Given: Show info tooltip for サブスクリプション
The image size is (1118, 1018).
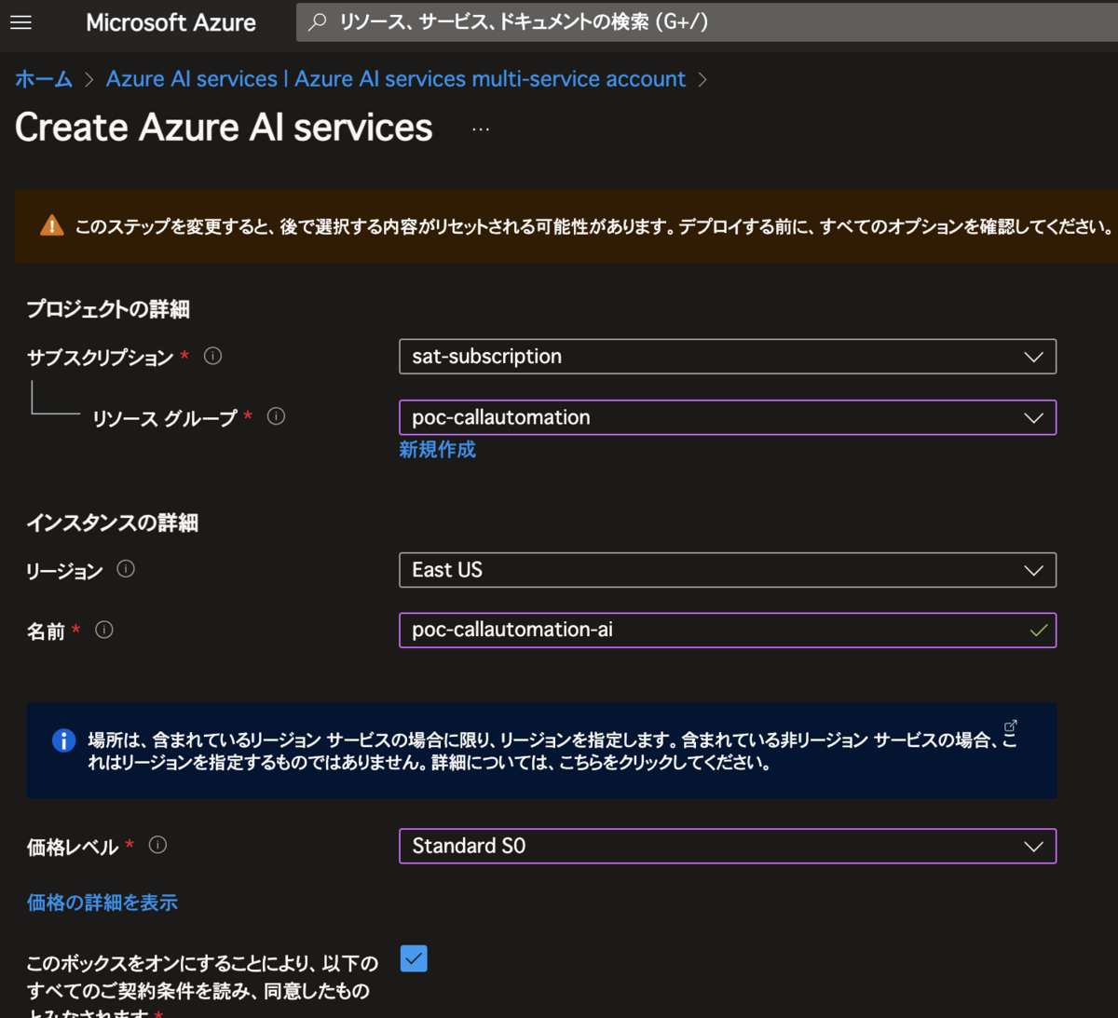Looking at the screenshot, I should pos(212,356).
